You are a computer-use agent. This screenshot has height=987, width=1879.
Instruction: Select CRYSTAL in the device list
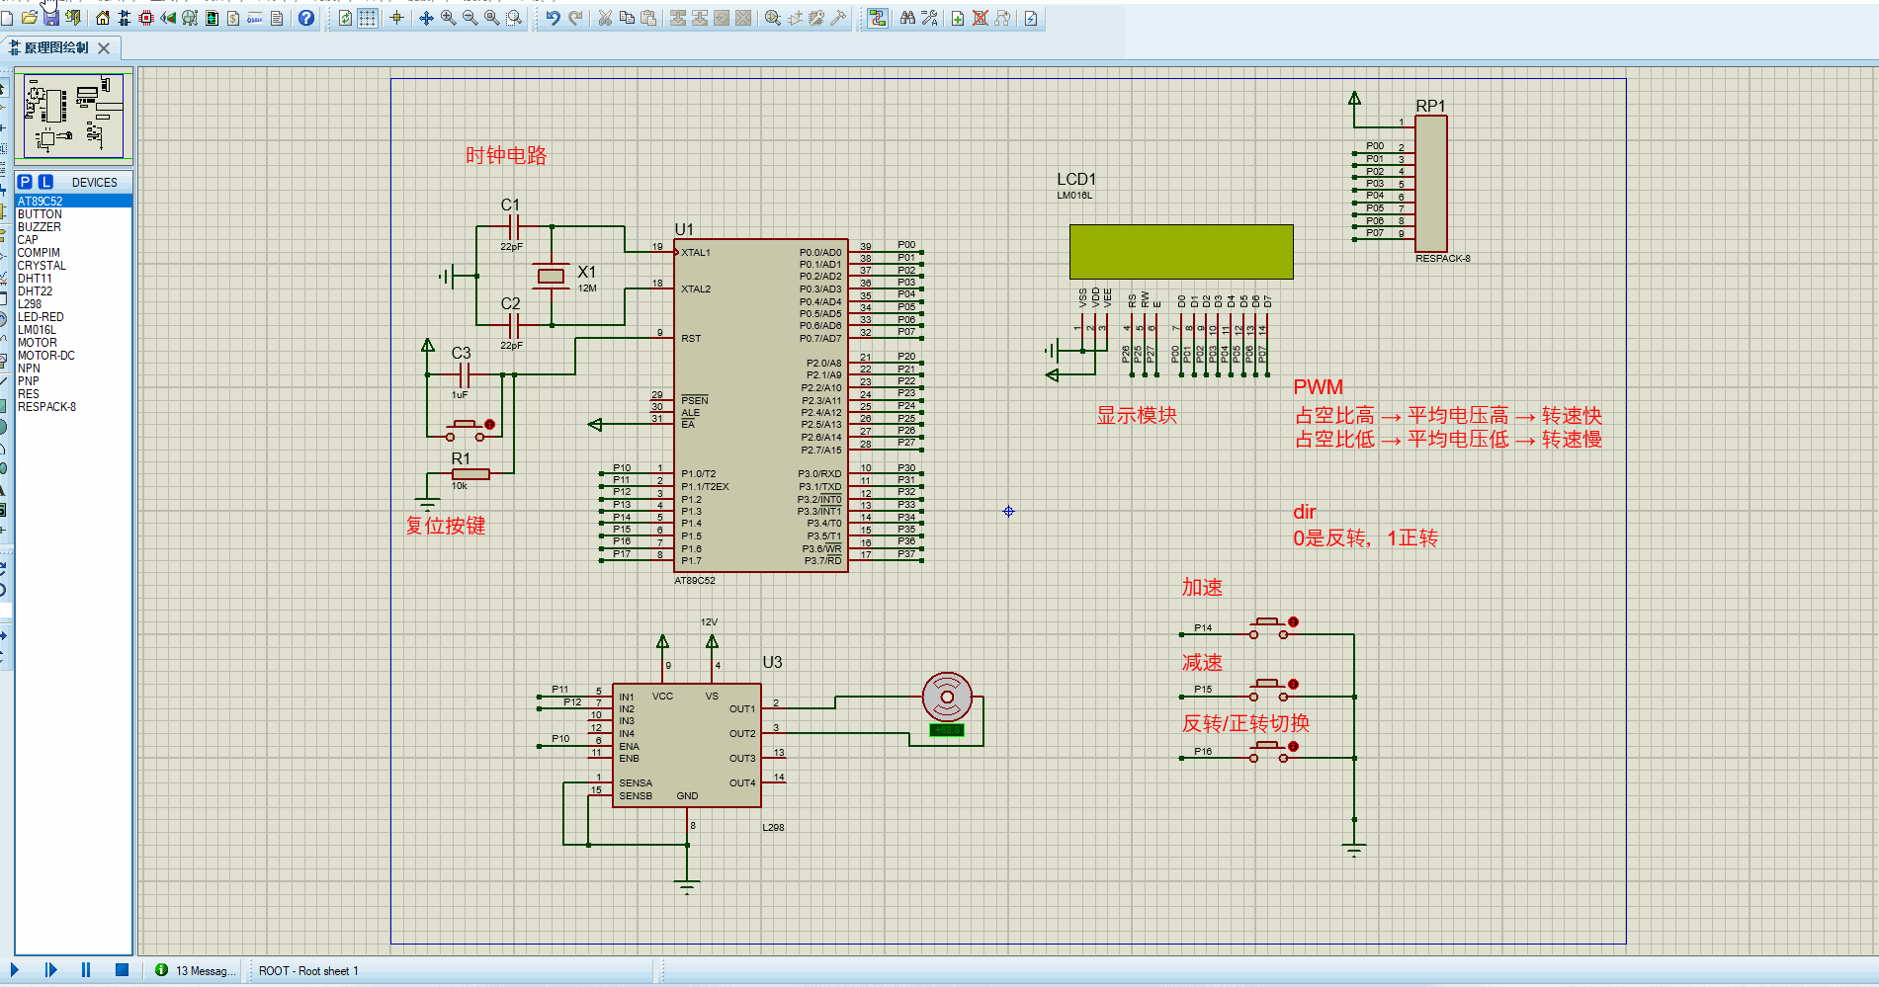(73, 265)
